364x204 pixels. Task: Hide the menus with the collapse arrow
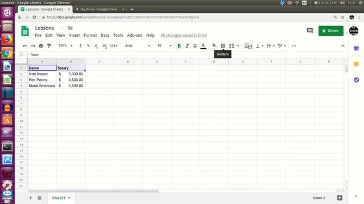343,46
